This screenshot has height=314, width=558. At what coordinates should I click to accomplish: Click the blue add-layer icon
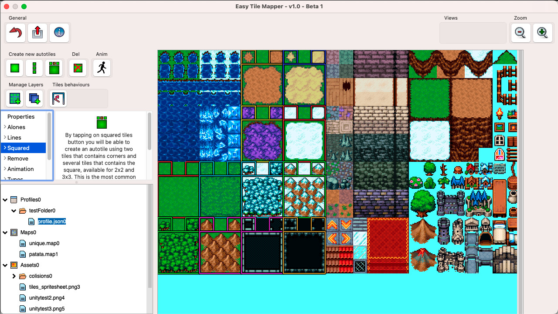pos(34,99)
